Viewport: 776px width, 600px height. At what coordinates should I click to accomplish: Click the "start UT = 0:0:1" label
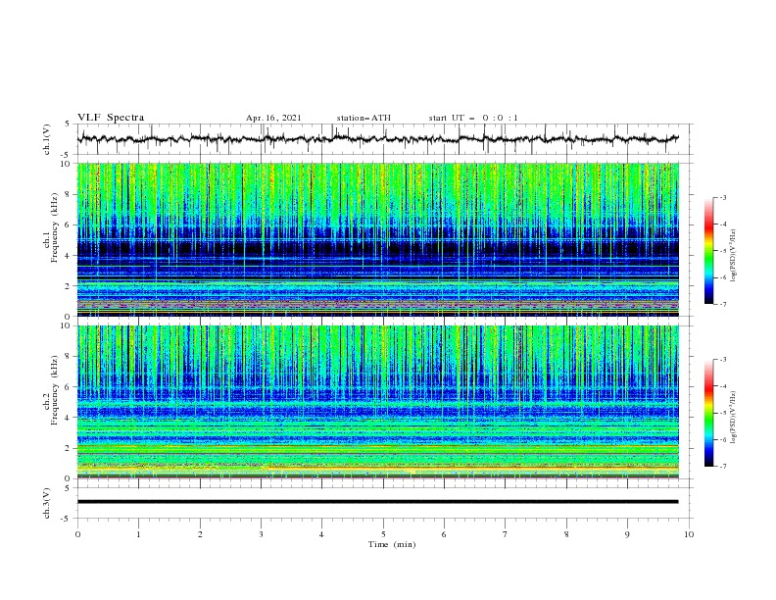[473, 118]
